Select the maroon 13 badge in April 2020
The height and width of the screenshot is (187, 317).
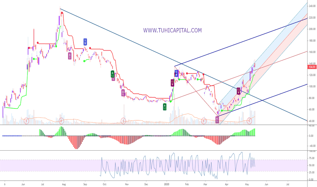pos(238,91)
